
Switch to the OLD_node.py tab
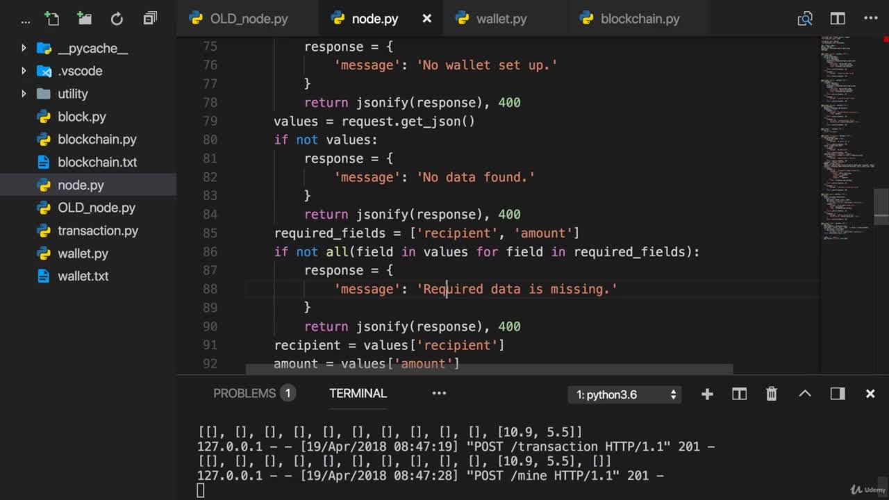248,19
